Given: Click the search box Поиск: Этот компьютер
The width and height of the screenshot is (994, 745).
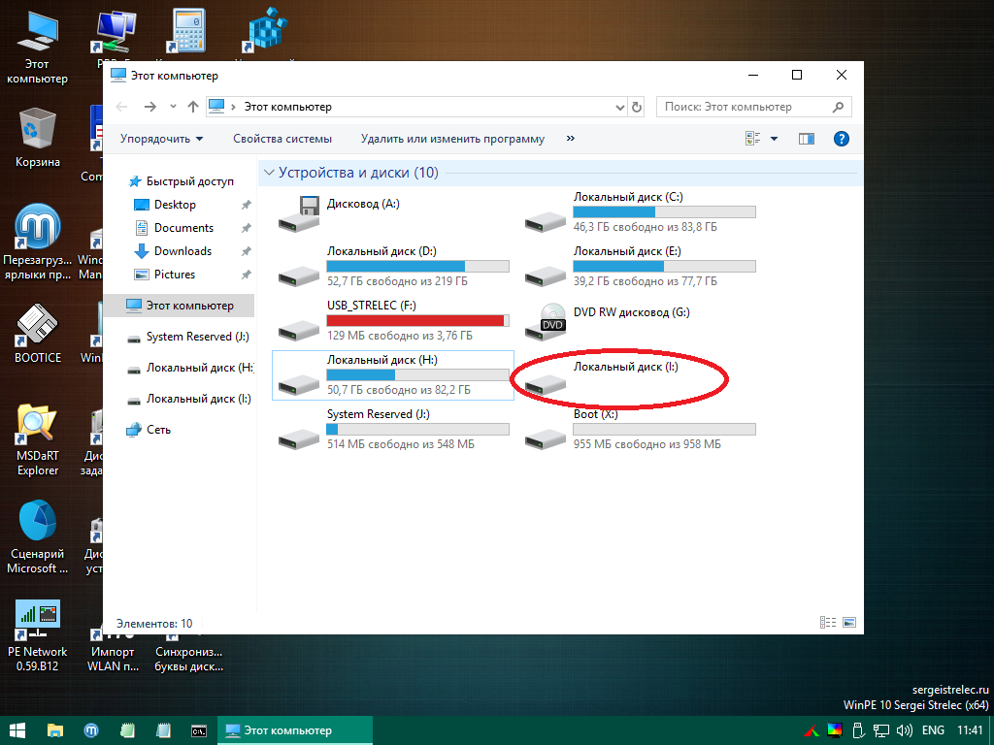Looking at the screenshot, I should click(x=743, y=107).
